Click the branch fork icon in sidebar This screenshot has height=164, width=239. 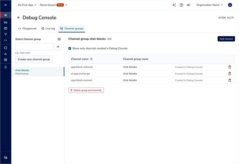click(x=5, y=34)
